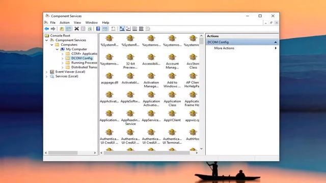Image resolution: width=326 pixels, height=183 pixels.
Task: Select Component Services tree item
Action: click(x=71, y=40)
